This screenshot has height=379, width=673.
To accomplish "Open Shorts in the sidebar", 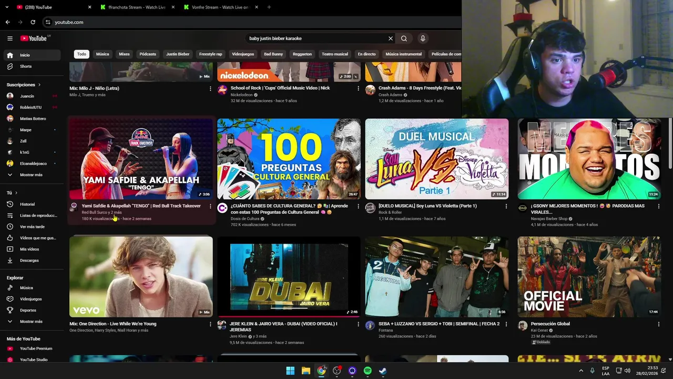I will click(33, 66).
